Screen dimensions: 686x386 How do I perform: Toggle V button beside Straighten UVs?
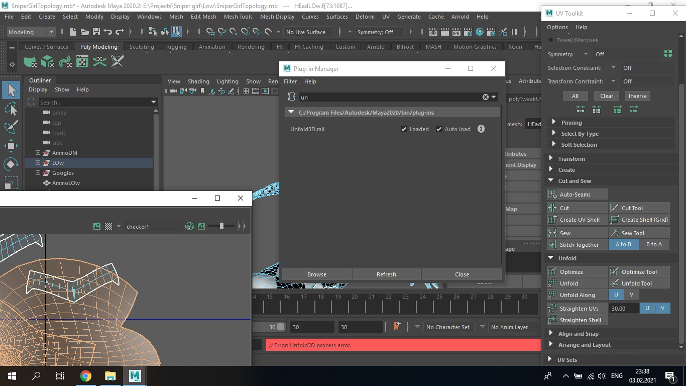click(662, 309)
